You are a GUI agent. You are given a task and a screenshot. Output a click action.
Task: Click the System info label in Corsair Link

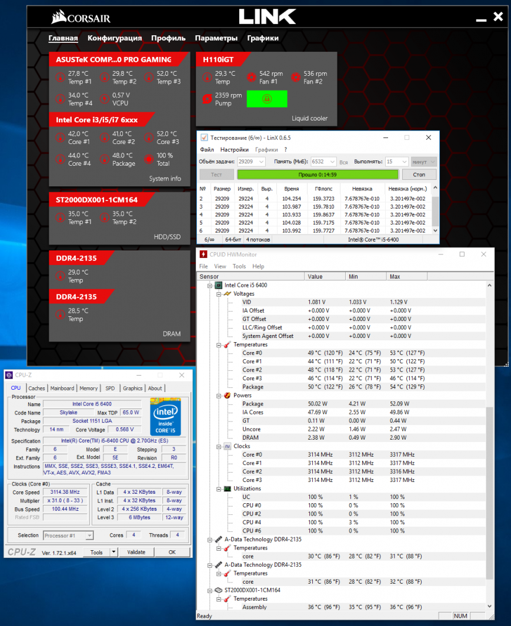[x=165, y=179]
